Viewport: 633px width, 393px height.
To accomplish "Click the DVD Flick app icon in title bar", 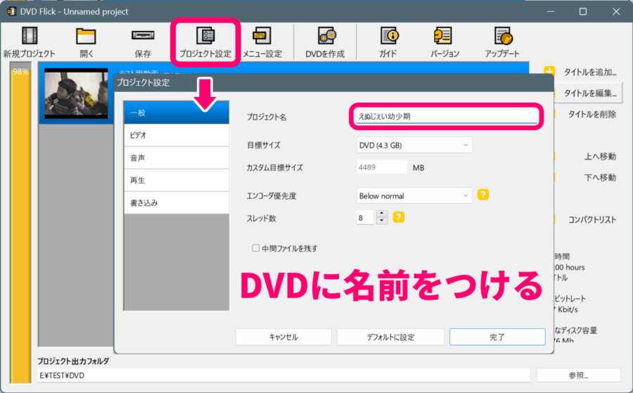I will [x=11, y=11].
